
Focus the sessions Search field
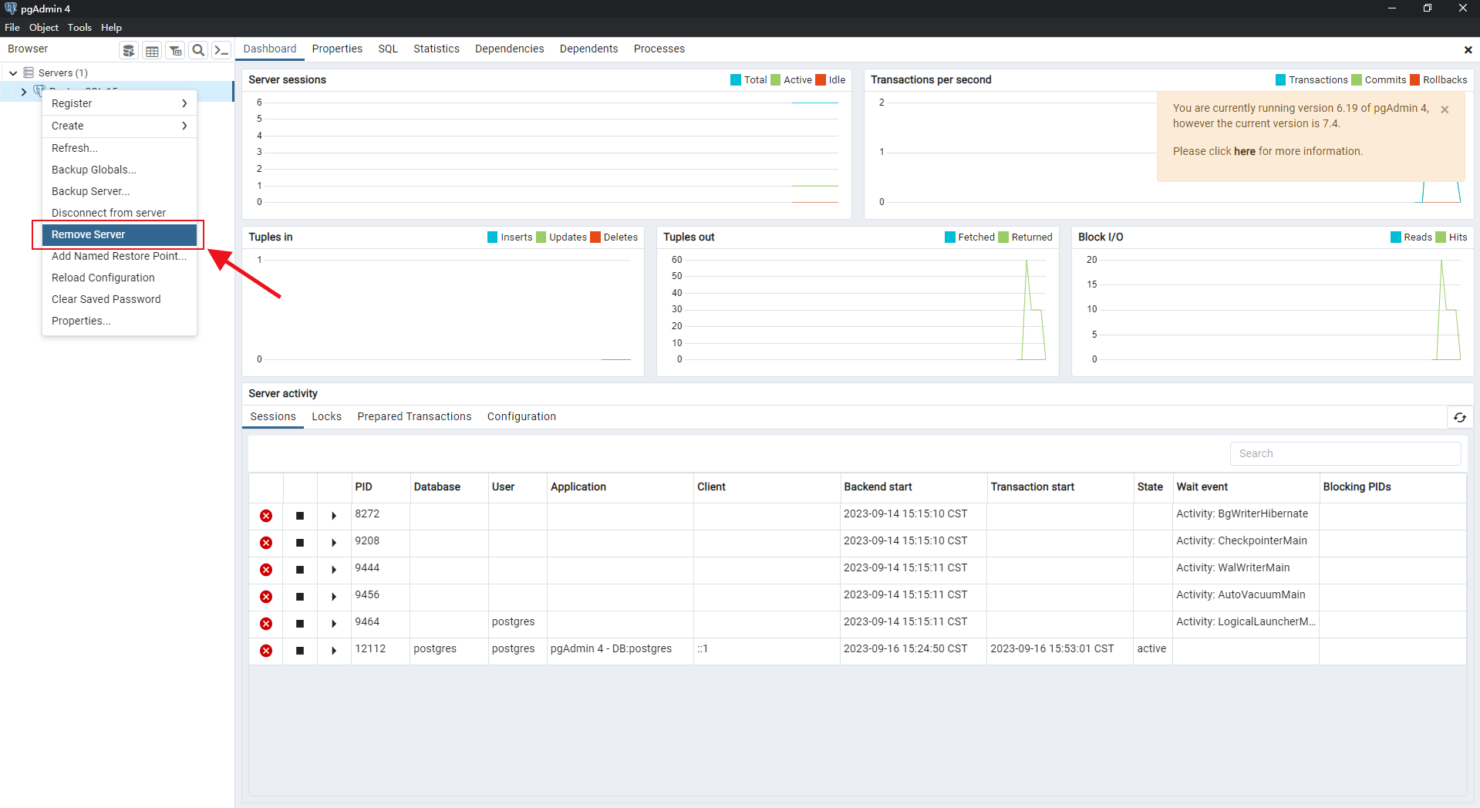[x=1345, y=453]
